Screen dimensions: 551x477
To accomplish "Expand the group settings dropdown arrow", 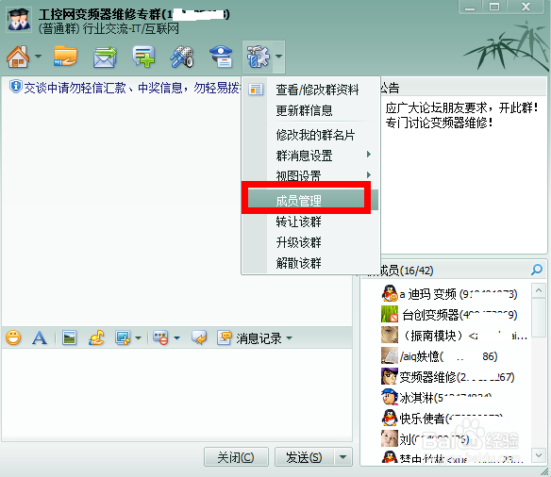I will coord(278,57).
